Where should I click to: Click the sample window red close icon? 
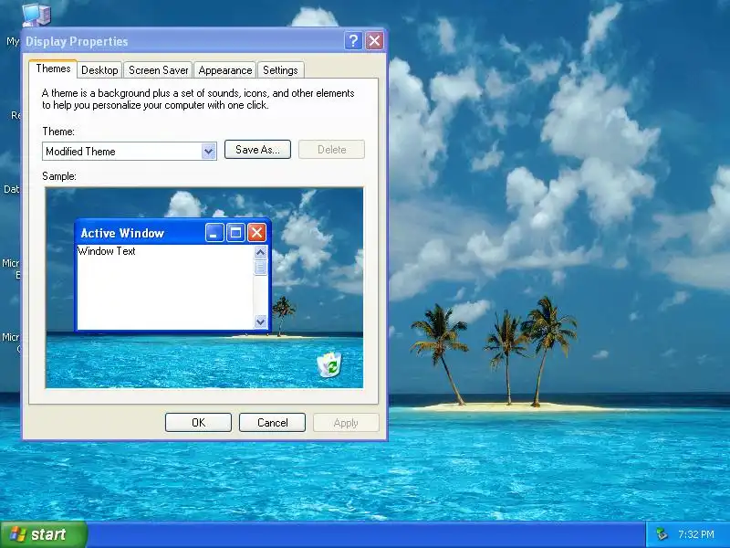coord(256,233)
